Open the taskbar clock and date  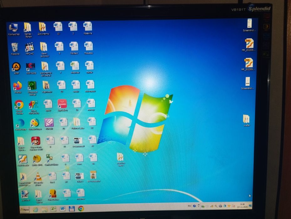[242, 206]
